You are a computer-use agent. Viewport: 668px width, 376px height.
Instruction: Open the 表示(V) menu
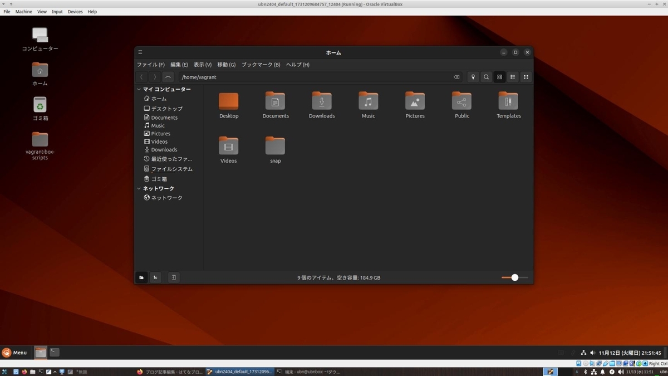(x=203, y=65)
